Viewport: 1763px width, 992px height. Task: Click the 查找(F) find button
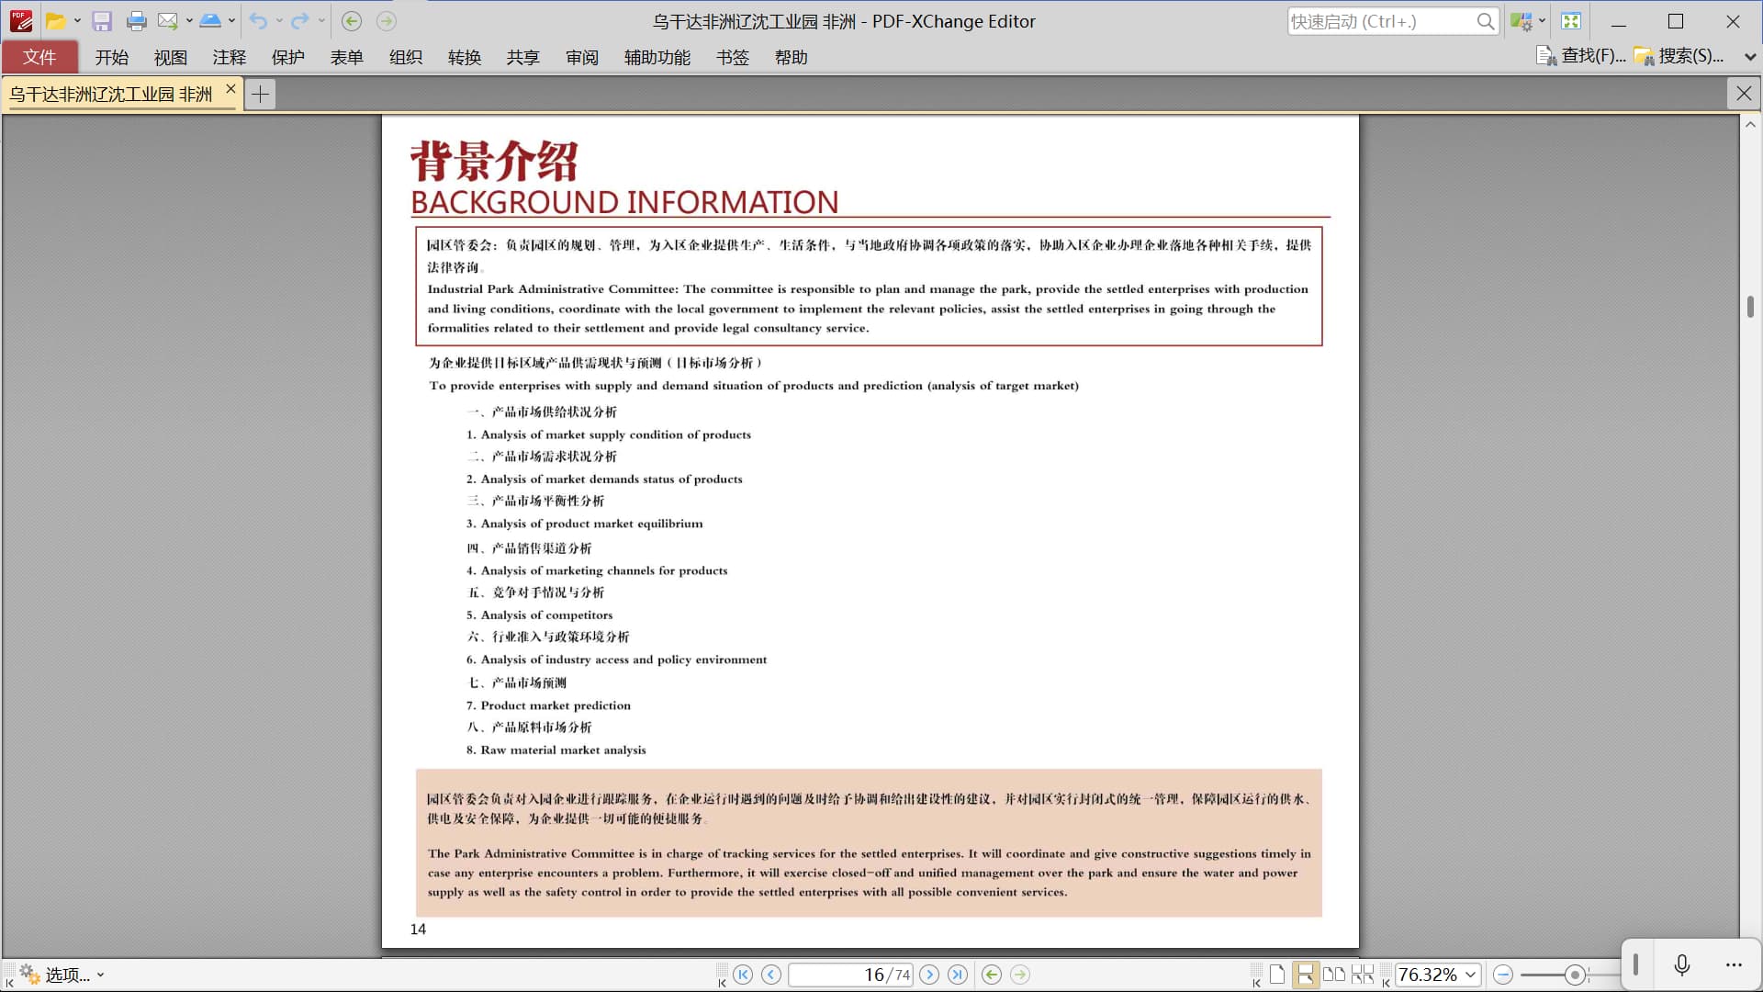[x=1581, y=57]
